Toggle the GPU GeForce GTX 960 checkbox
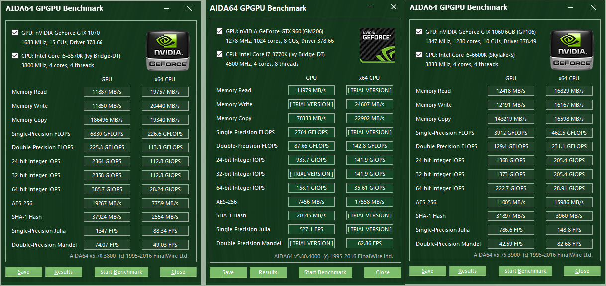This screenshot has height=286, width=606. point(219,31)
